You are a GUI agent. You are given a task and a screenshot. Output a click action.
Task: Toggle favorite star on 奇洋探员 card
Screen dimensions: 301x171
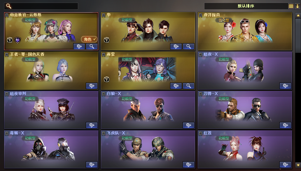[200, 15]
